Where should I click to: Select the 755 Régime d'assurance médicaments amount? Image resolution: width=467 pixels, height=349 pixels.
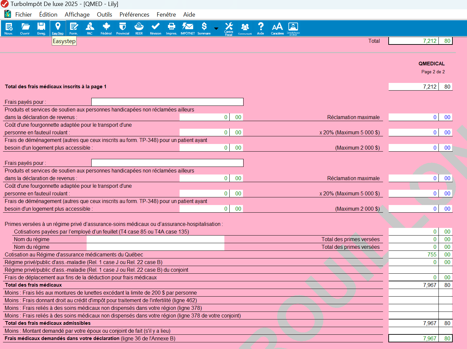point(420,254)
